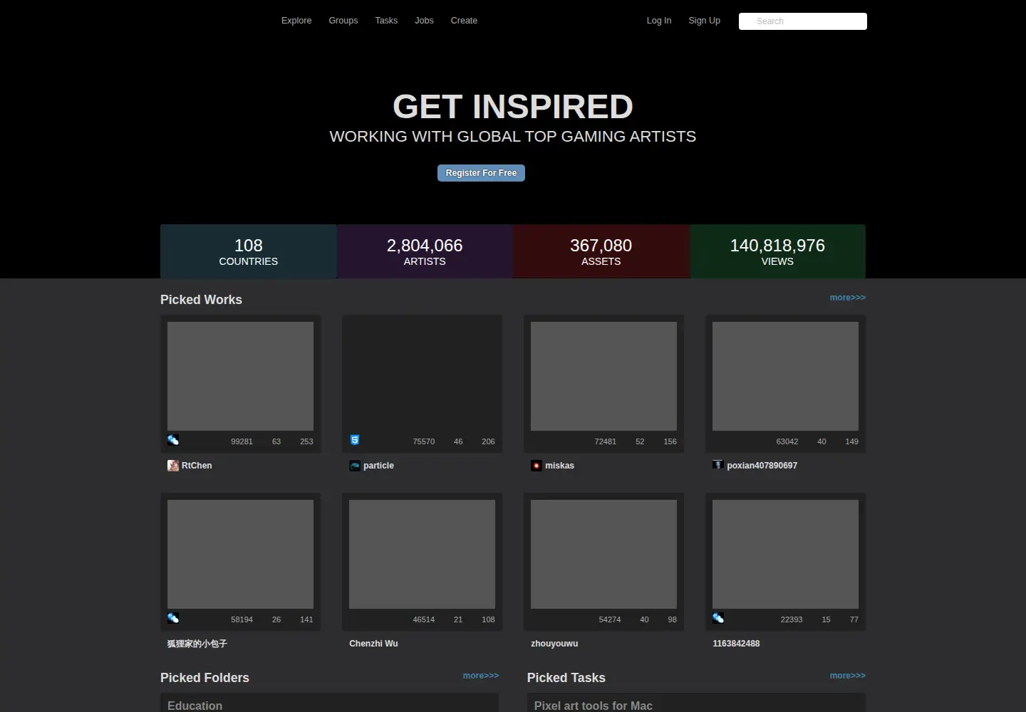This screenshot has width=1026, height=712.
Task: Open particle's work thumbnail
Action: 422,376
